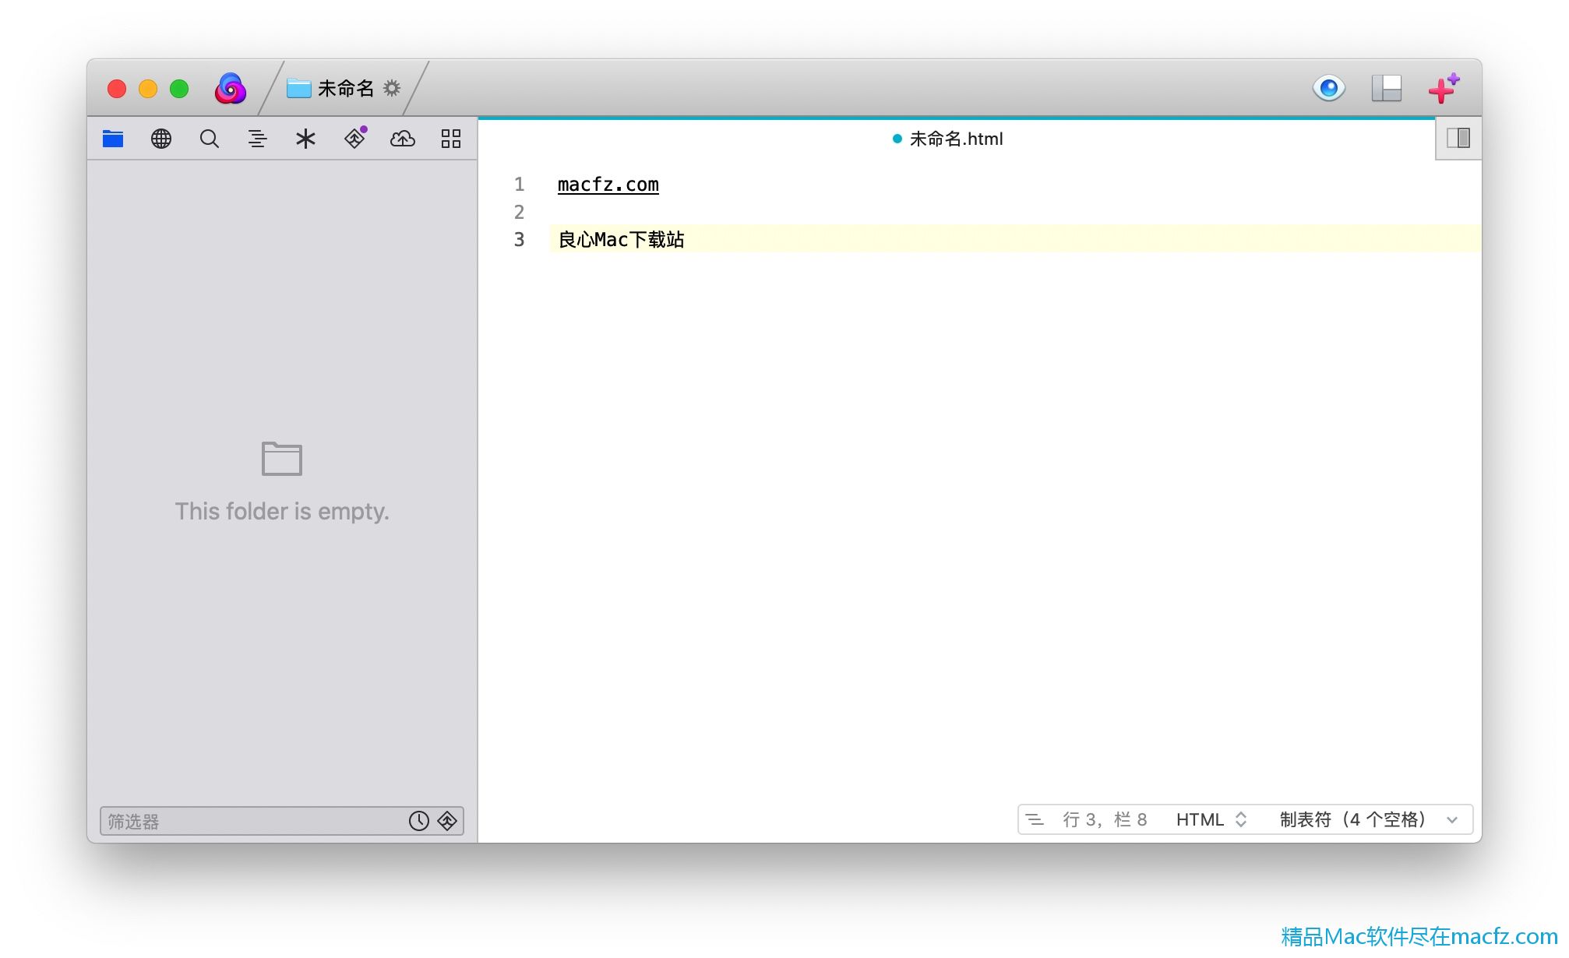The image size is (1569, 958).
Task: Open the Find-in-project search icon
Action: point(210,139)
